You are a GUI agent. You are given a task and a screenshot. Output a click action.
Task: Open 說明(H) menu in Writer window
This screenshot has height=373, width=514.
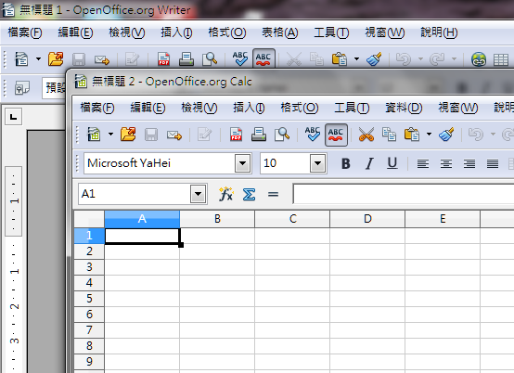point(439,32)
